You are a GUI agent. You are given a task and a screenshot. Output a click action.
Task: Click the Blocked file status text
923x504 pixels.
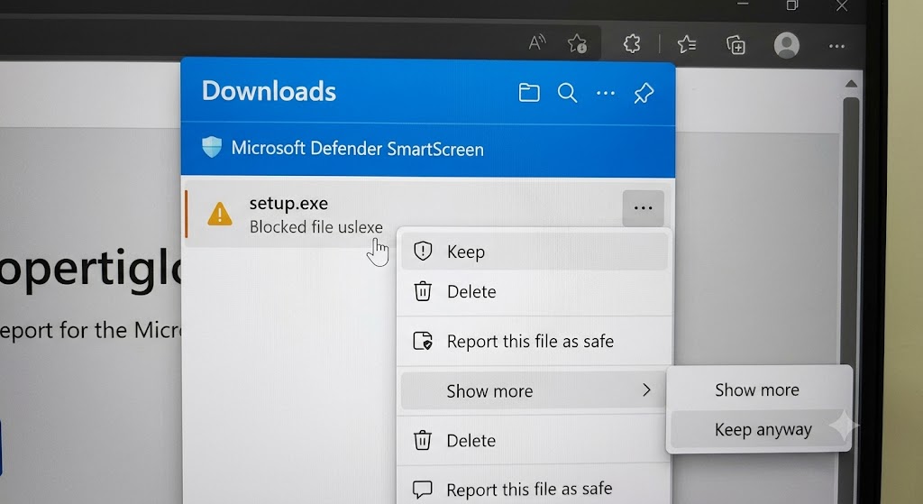click(x=316, y=226)
